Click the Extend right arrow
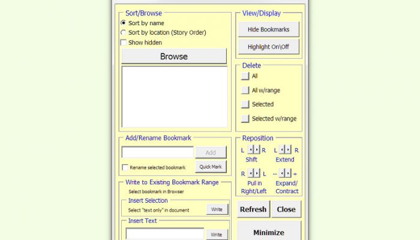420x240 pixels. pos(288,149)
